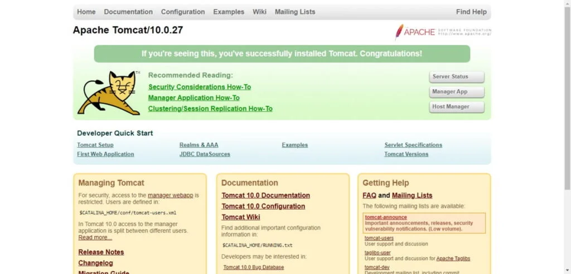Click the Apache Tomcat/10.0.27 heading

tap(128, 30)
